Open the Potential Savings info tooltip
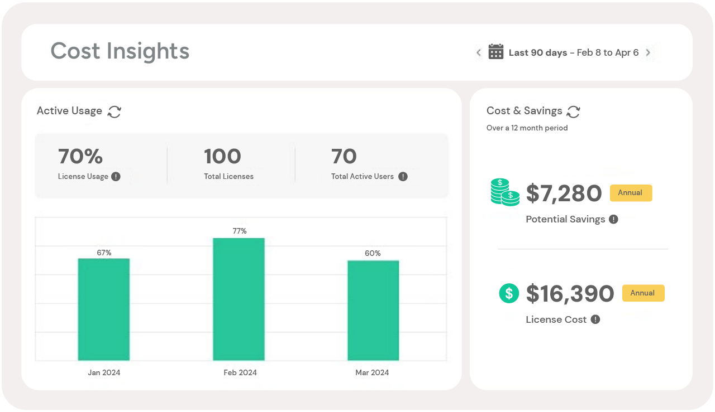This screenshot has width=715, height=412. pos(614,219)
